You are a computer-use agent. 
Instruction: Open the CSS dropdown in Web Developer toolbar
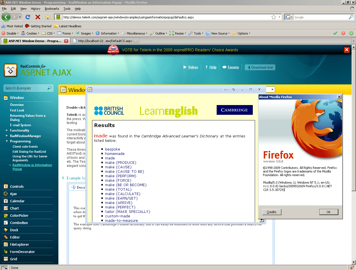[x=48, y=33]
